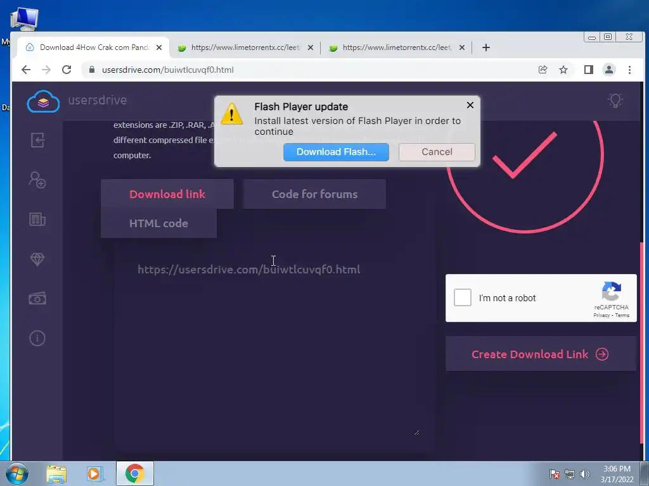Bookmark this page with the star

click(x=563, y=70)
